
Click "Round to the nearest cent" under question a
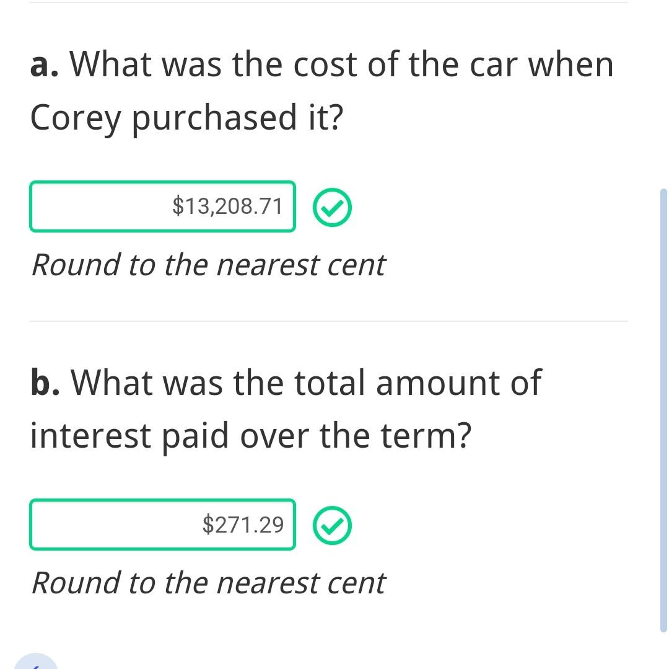coord(208,265)
